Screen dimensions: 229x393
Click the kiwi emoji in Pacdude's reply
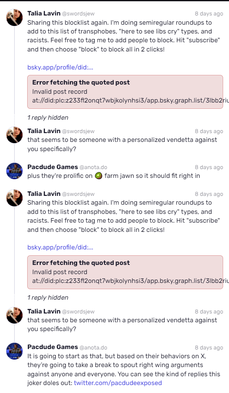click(x=98, y=176)
